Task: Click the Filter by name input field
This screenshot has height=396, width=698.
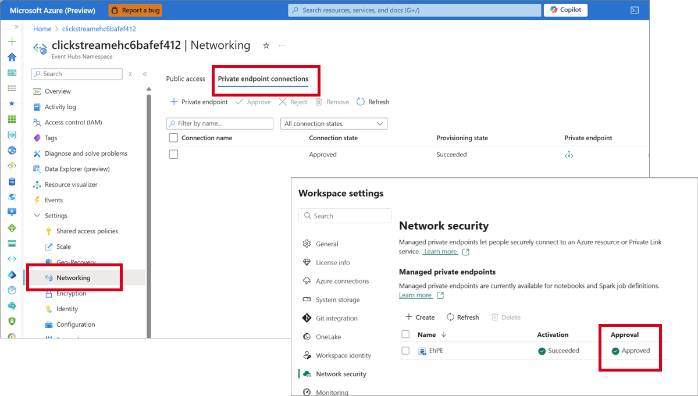Action: (219, 124)
